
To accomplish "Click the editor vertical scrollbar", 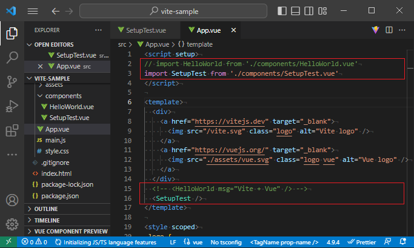I will point(410,142).
